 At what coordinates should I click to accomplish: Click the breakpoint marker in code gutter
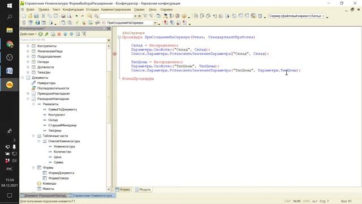coord(115,54)
